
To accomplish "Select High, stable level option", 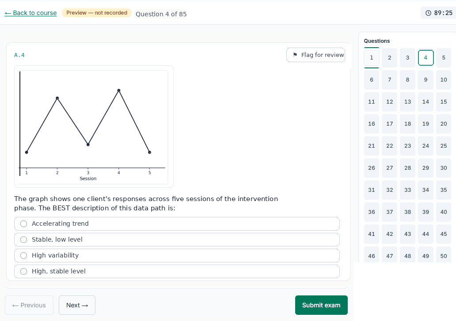I will pyautogui.click(x=177, y=271).
